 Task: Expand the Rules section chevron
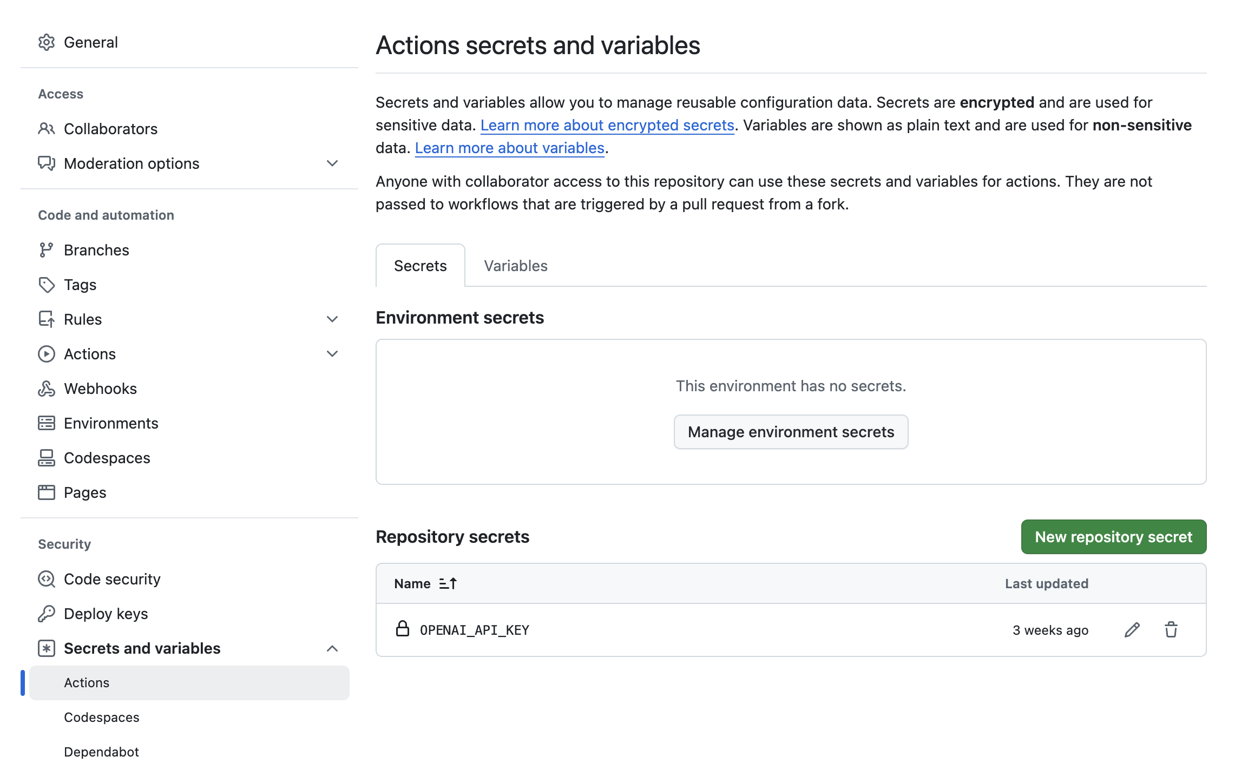pyautogui.click(x=332, y=319)
